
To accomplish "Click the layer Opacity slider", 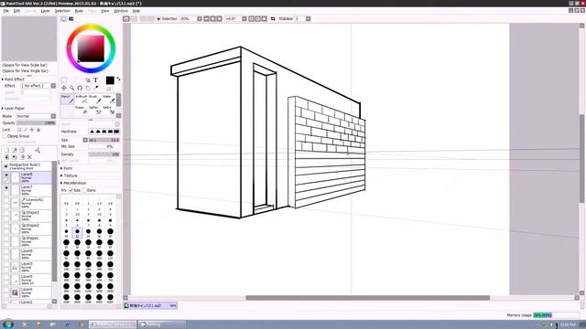I will pos(36,122).
